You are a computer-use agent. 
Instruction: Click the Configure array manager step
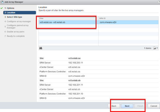click(19, 21)
